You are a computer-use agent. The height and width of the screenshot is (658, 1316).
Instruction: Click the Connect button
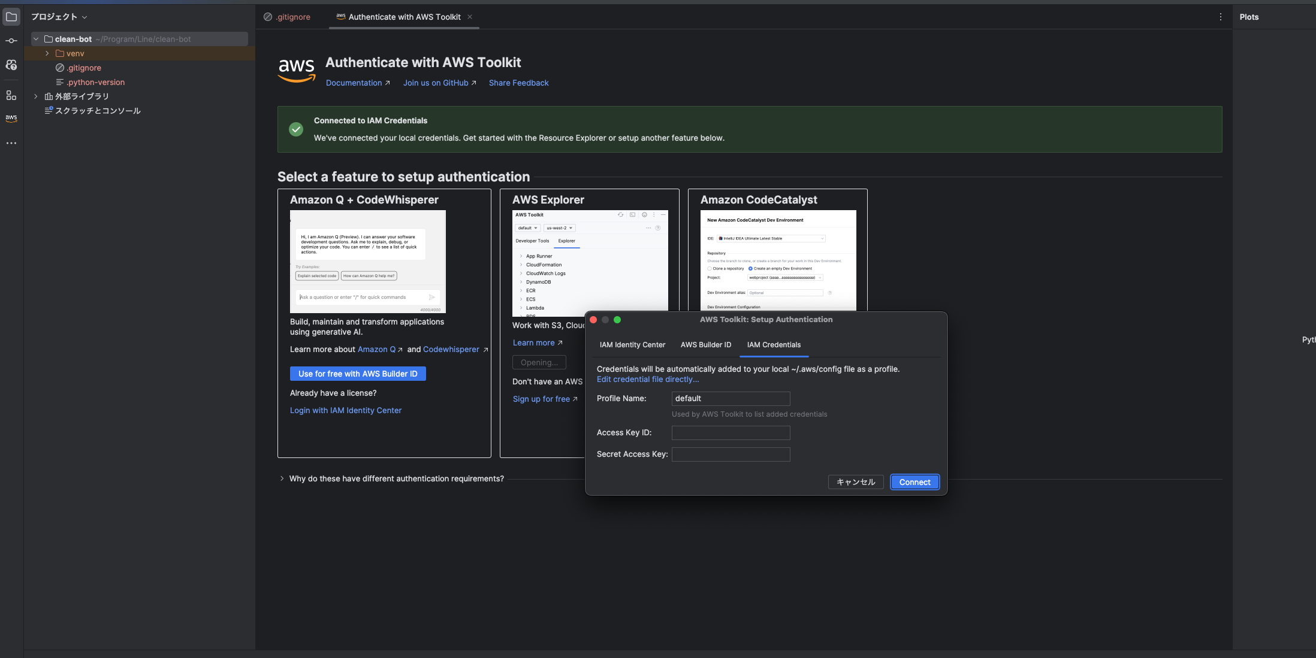914,482
